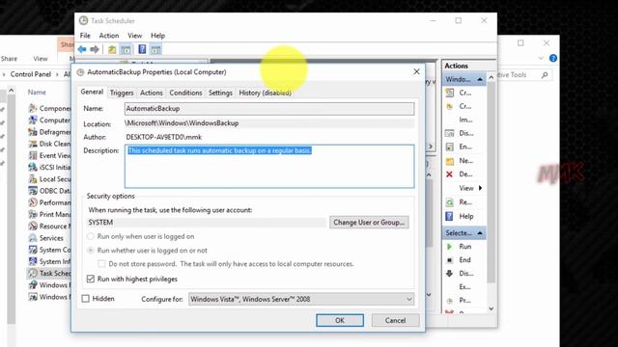Open Disk Cleanup in Control Panel window
Image resolution: width=618 pixels, height=347 pixels.
[55, 144]
